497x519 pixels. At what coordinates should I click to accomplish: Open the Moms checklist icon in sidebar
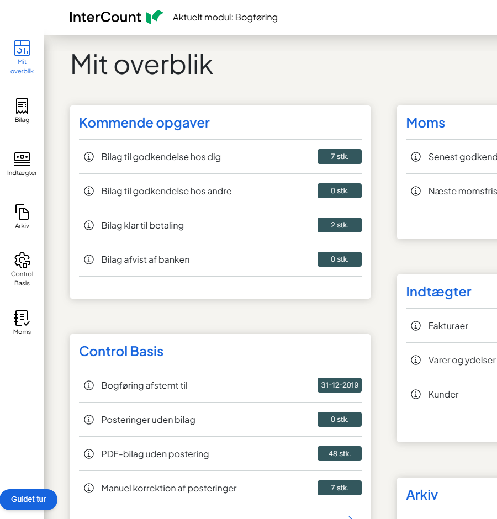click(22, 318)
